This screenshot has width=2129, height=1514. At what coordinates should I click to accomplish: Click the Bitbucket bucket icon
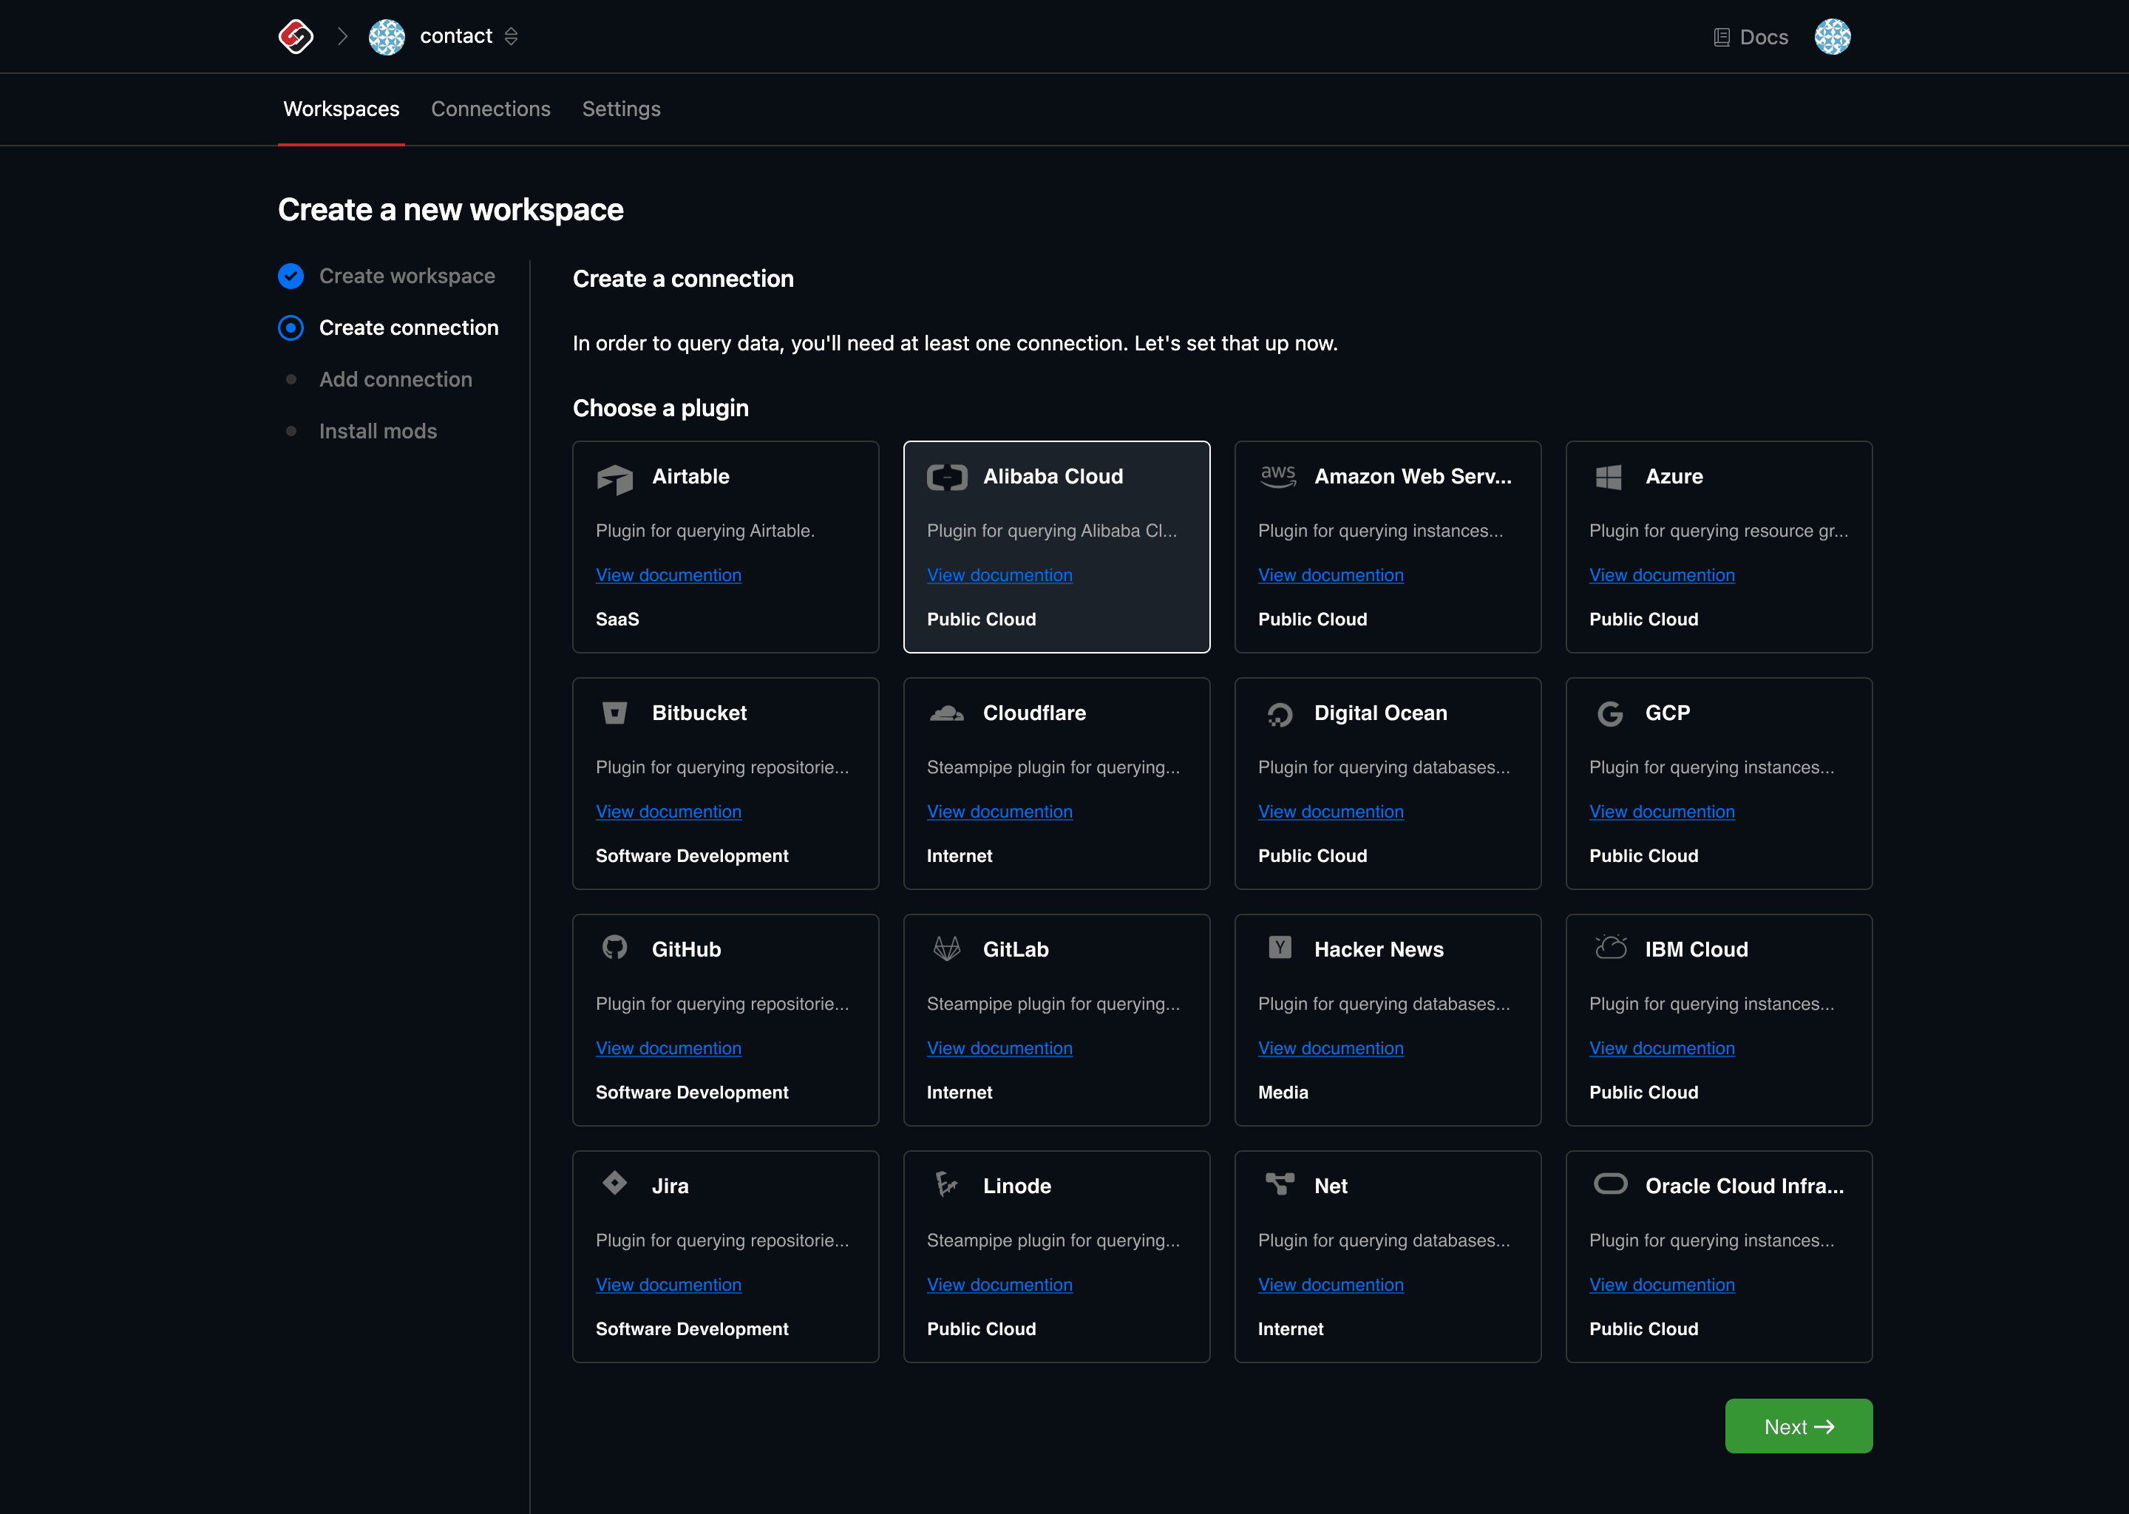click(614, 713)
